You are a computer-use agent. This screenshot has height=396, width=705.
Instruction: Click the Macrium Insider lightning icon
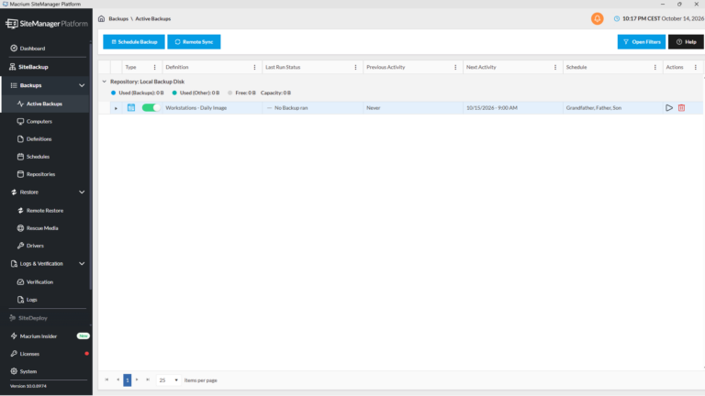coord(14,335)
